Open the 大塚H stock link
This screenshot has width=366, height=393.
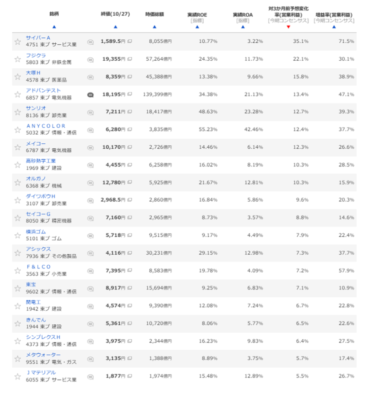[x=34, y=73]
